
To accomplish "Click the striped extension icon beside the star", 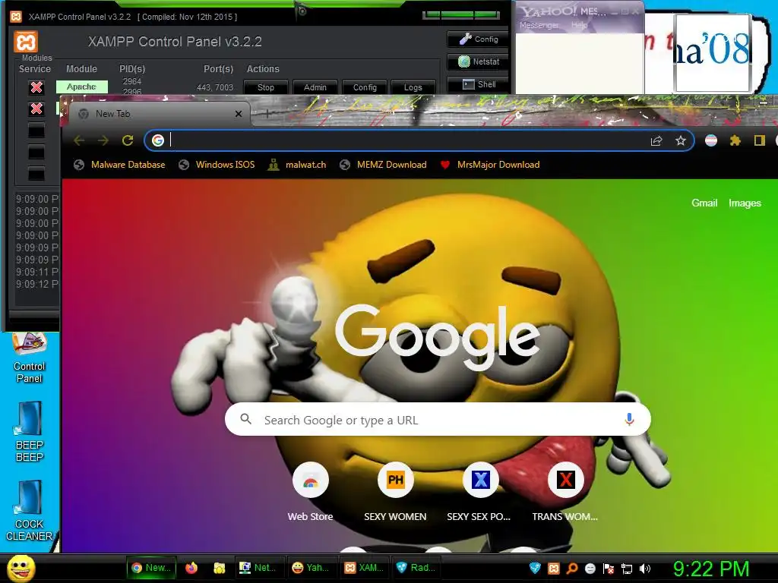I will (711, 140).
